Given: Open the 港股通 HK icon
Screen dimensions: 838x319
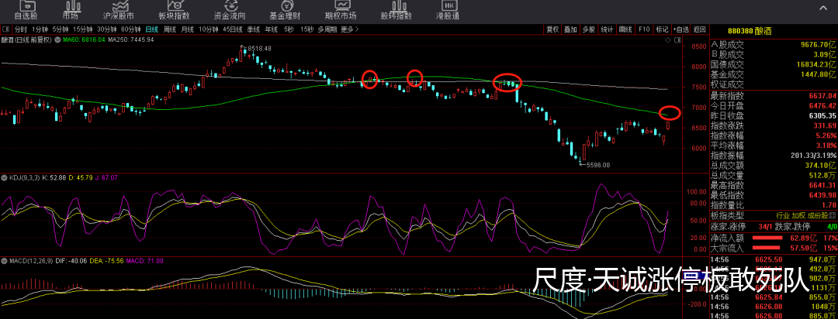Looking at the screenshot, I should [x=448, y=9].
